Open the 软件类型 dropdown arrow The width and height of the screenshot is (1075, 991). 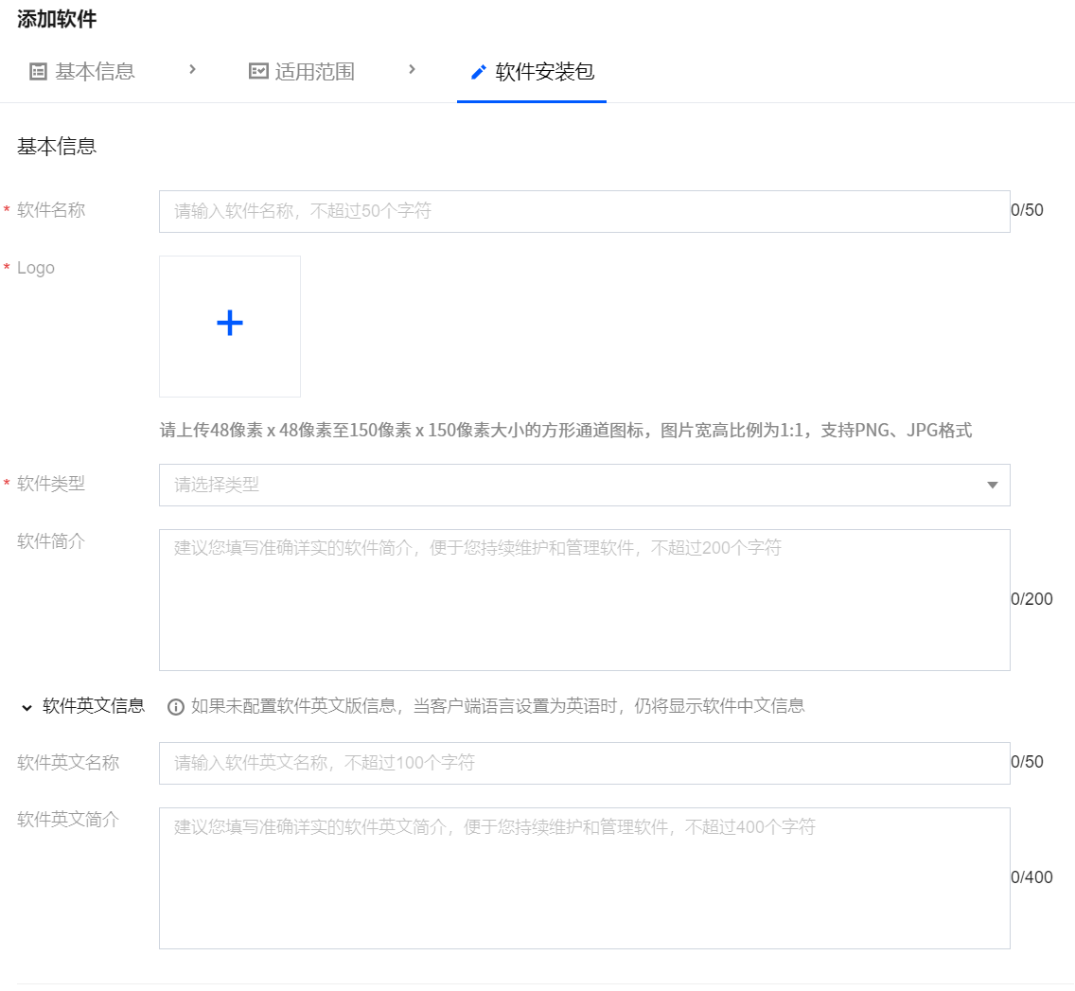point(992,486)
